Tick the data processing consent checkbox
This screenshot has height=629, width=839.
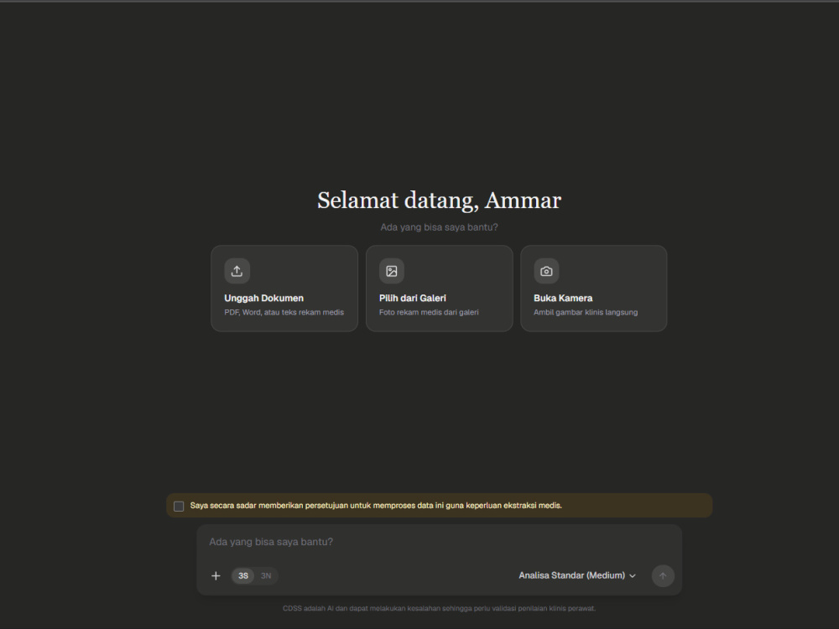[x=179, y=506]
